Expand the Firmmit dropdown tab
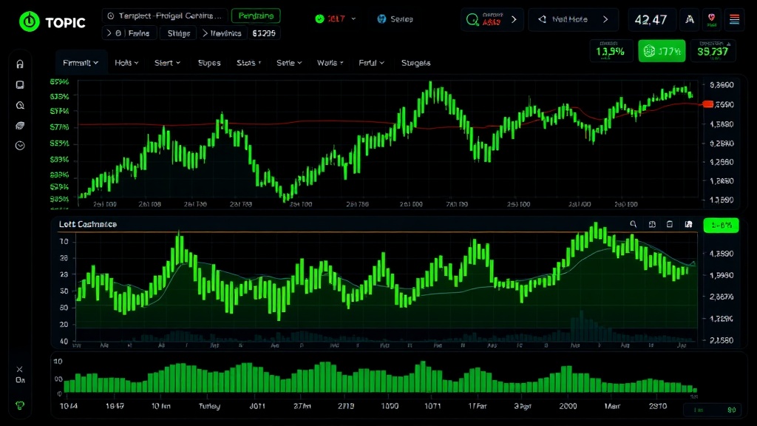Image resolution: width=757 pixels, height=426 pixels. (81, 63)
